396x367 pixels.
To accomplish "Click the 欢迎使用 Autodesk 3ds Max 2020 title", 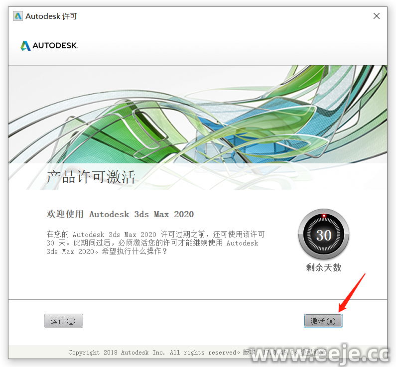I will pyautogui.click(x=120, y=214).
